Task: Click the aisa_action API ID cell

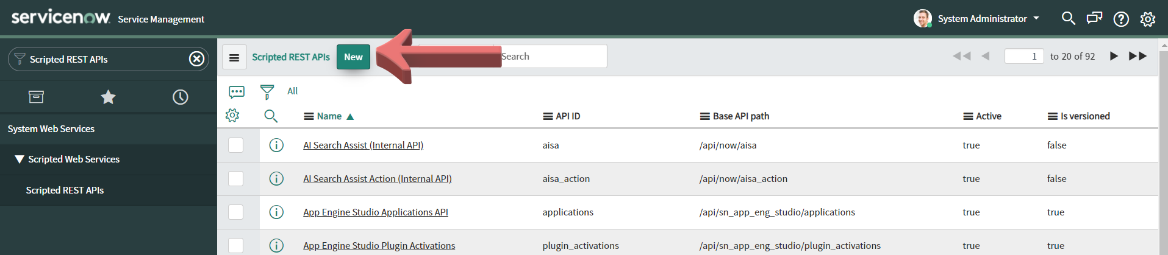Action: [566, 178]
